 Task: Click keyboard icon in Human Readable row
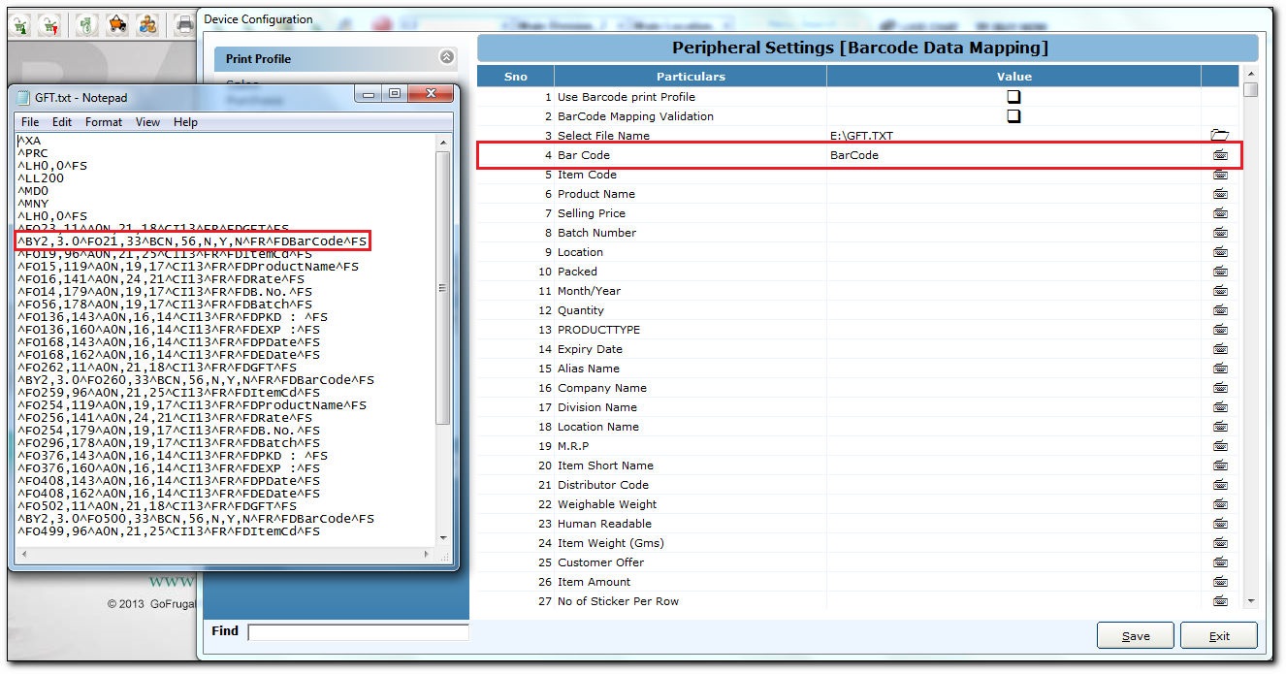(1220, 524)
